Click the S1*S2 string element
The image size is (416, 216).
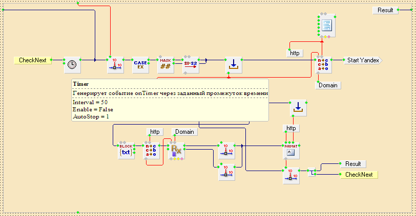(191, 64)
